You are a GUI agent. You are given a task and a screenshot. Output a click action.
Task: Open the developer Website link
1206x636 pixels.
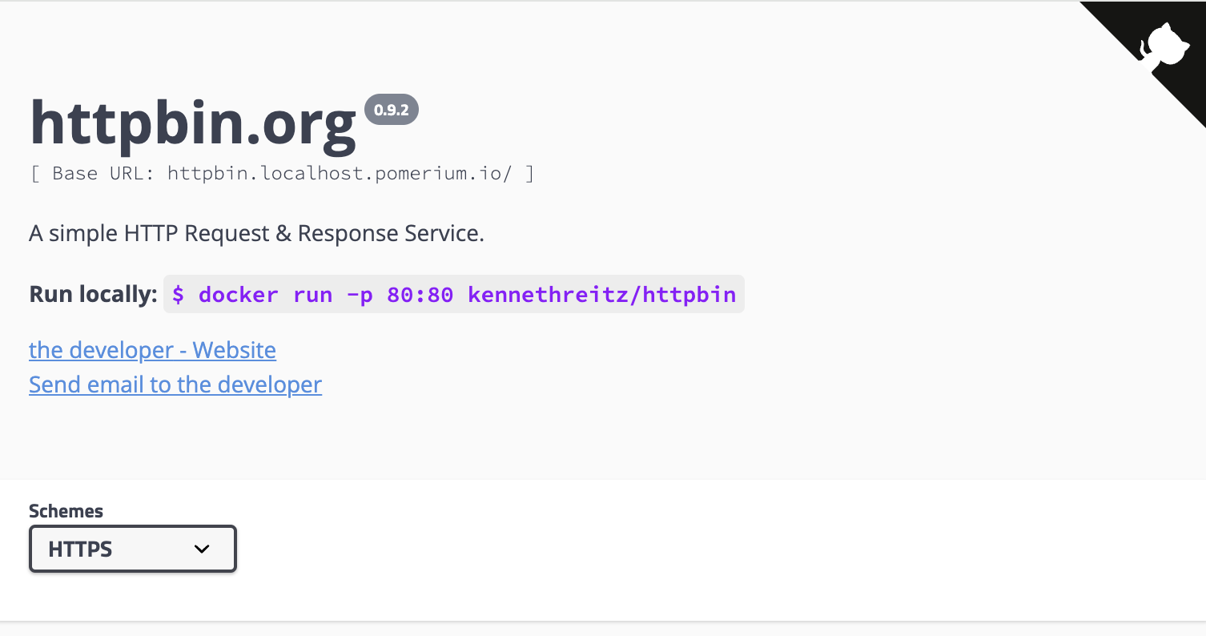tap(151, 350)
